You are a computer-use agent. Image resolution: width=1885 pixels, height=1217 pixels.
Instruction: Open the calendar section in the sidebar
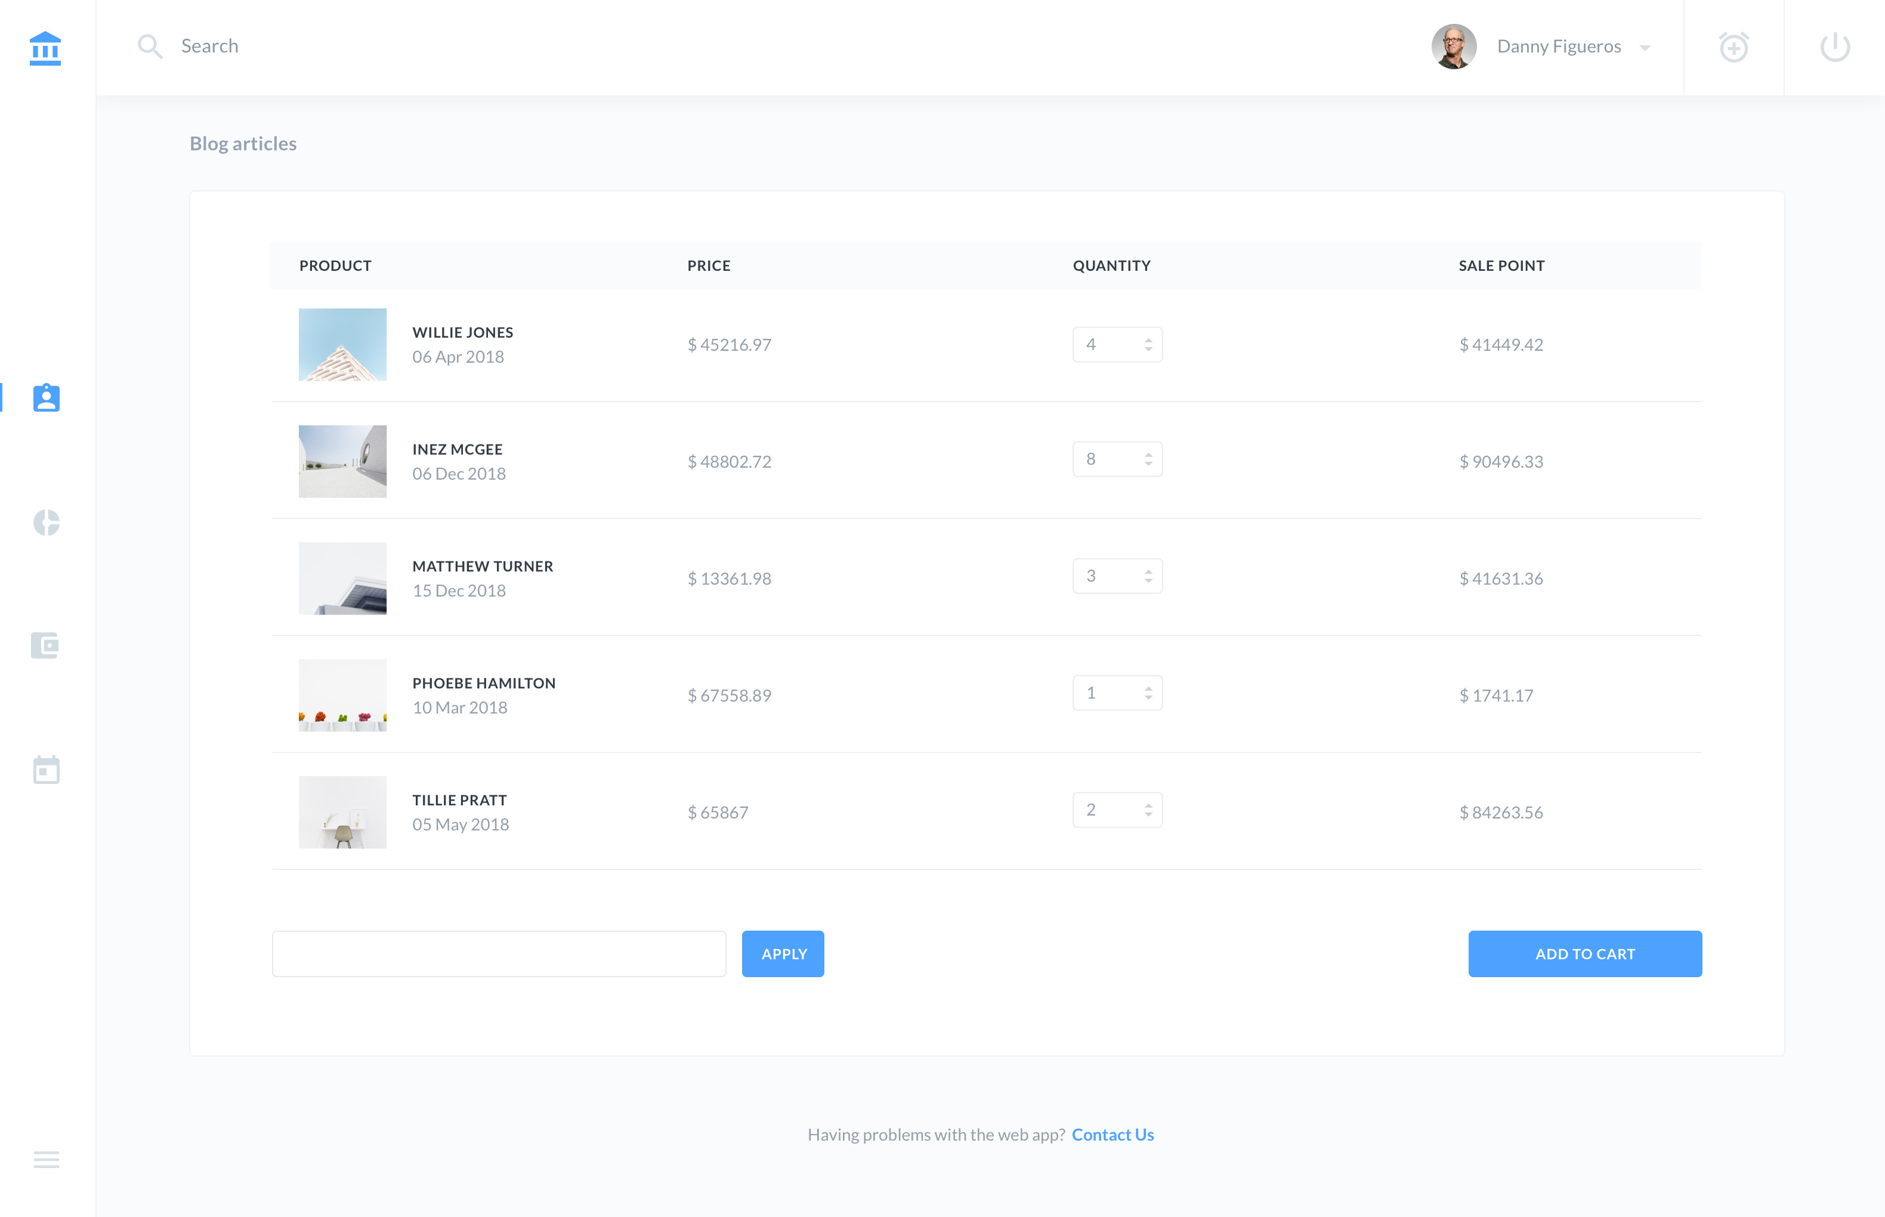point(47,771)
